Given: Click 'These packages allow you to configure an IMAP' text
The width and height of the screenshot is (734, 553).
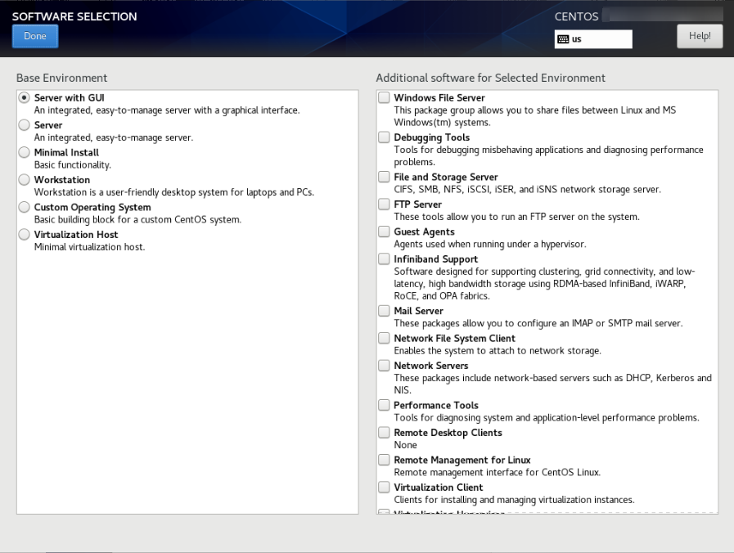Looking at the screenshot, I should tap(493, 324).
